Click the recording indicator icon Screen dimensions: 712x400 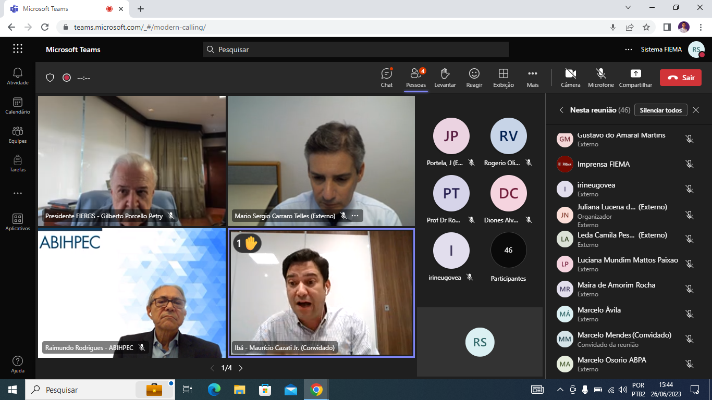coord(67,78)
